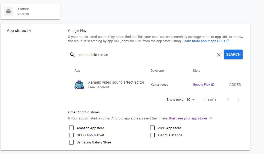
Task: Click Don't see your app store link
Action: tap(188, 118)
